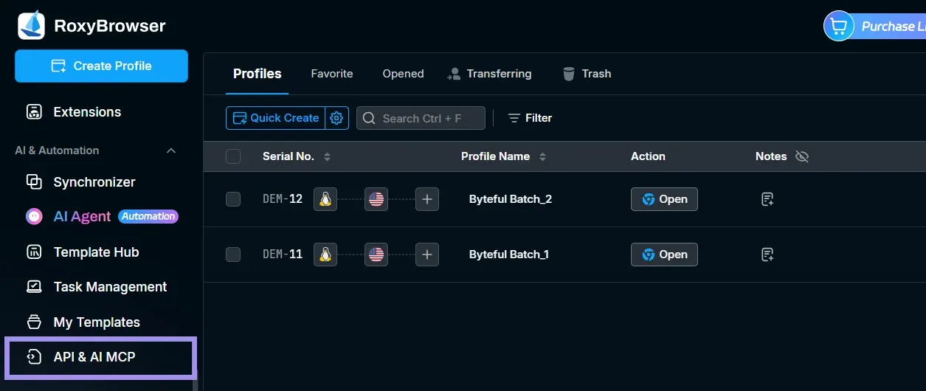
Task: Open the Byteful Batch_2 profile
Action: [x=664, y=199]
